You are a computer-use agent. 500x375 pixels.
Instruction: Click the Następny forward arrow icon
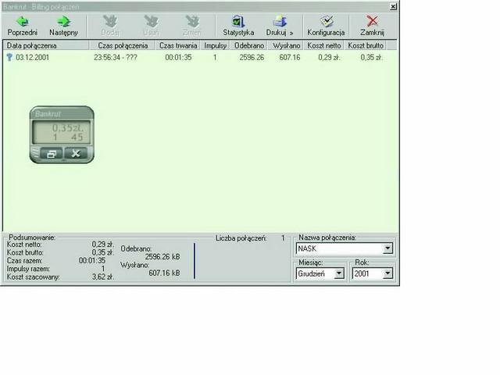pos(63,22)
